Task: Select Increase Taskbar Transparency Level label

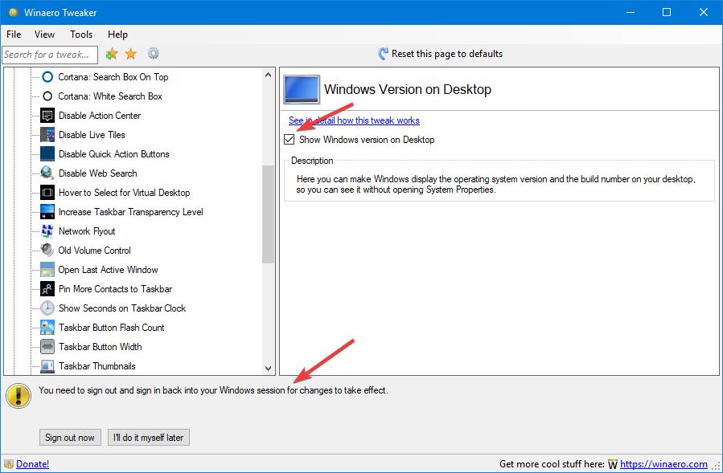Action: pos(130,212)
